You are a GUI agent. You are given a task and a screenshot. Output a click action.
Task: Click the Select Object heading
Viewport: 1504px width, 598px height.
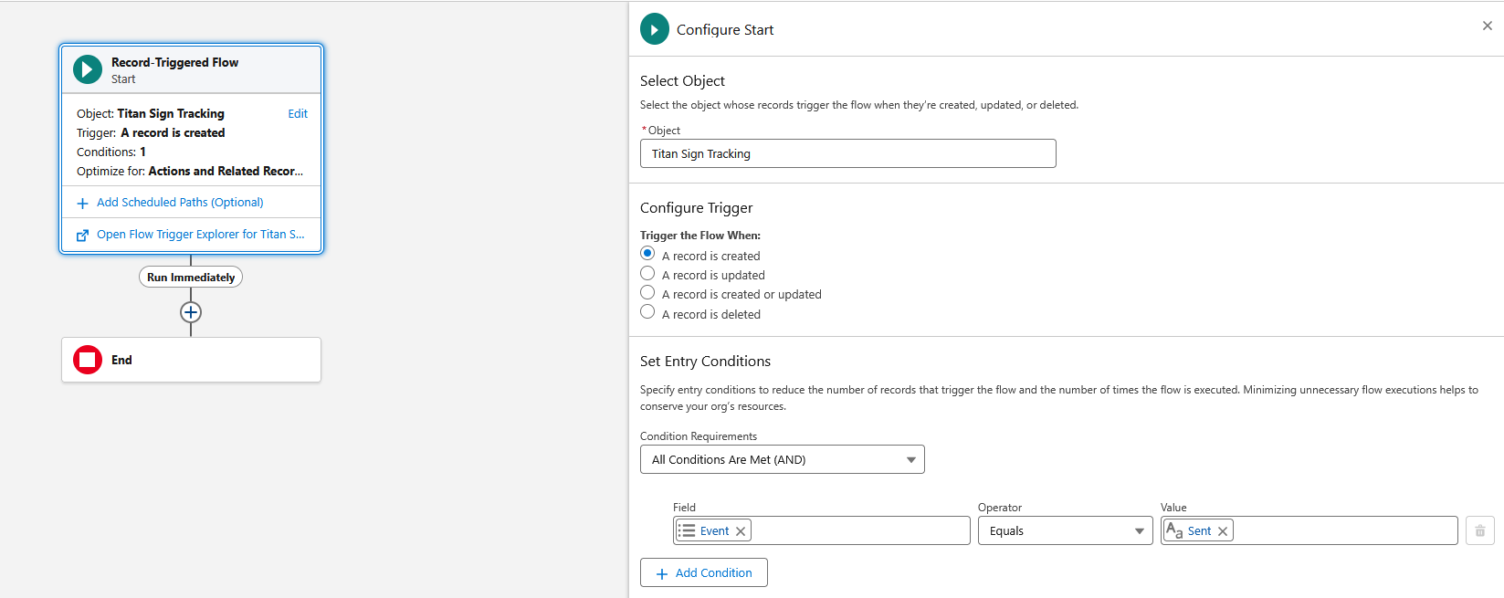[x=682, y=81]
